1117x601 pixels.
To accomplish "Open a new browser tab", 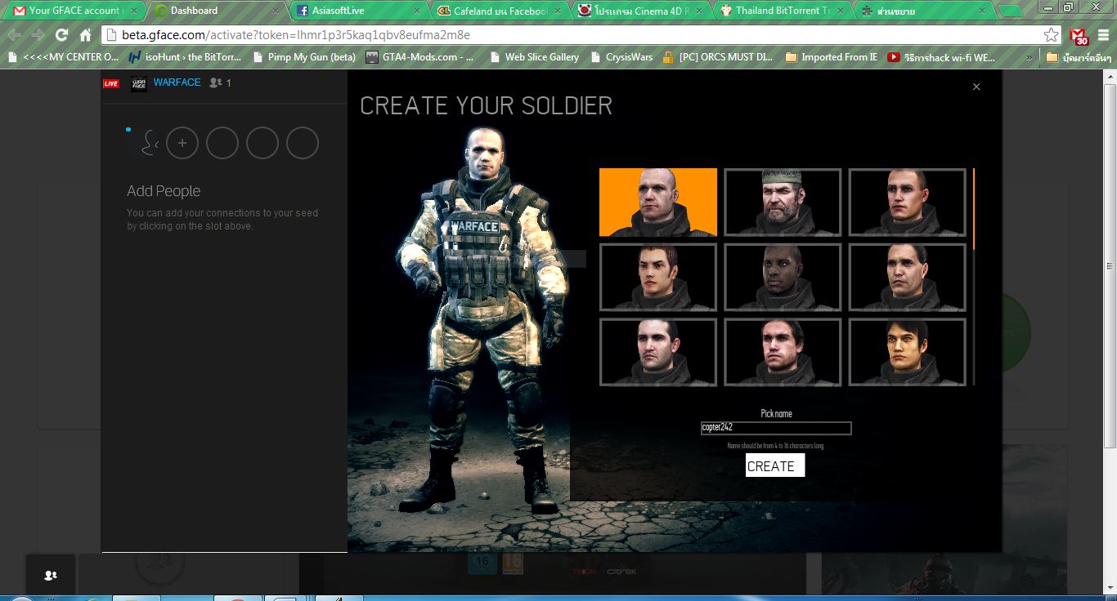I will coord(1011,11).
